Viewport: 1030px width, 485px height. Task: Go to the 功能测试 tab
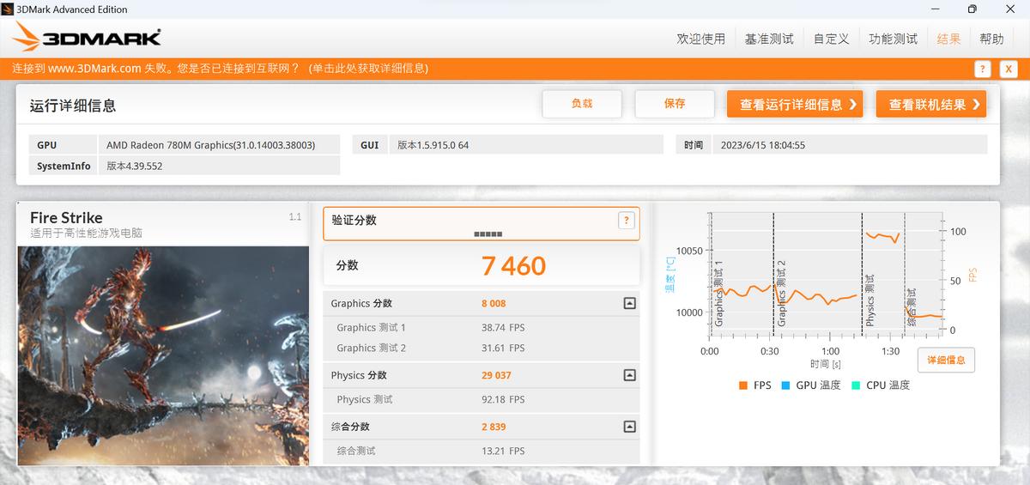pos(893,39)
